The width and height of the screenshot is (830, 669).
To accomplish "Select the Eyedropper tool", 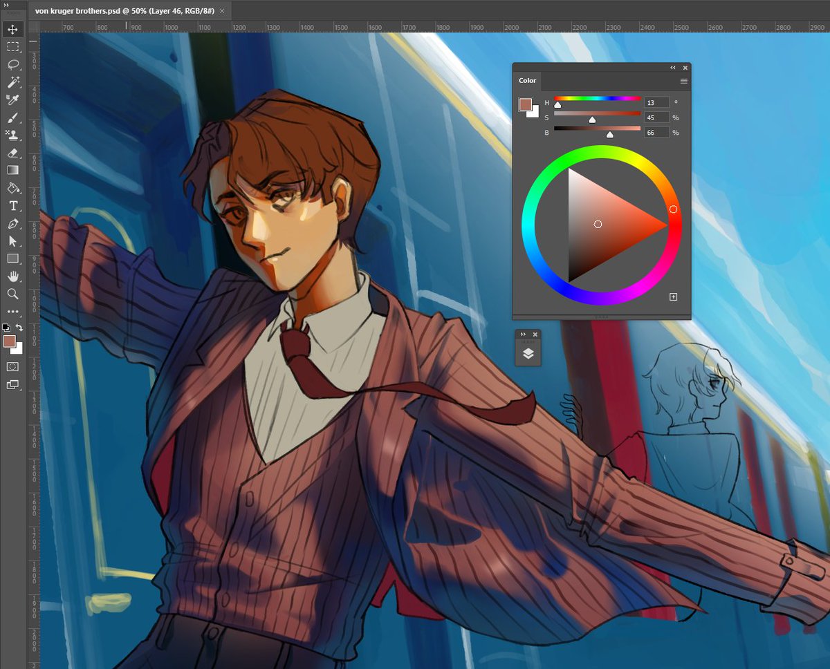I will coord(13,100).
